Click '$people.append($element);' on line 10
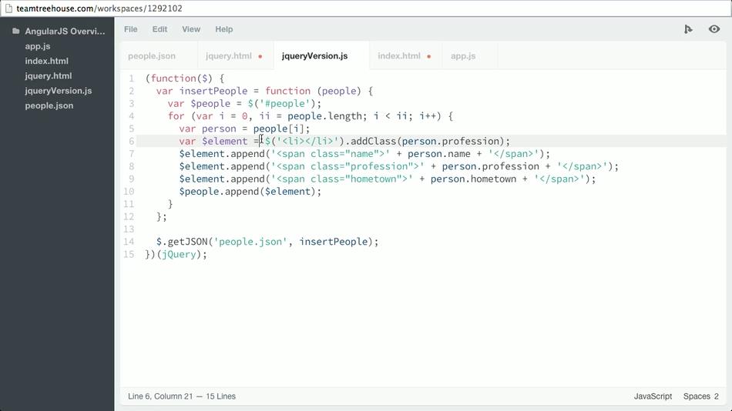 (x=250, y=192)
